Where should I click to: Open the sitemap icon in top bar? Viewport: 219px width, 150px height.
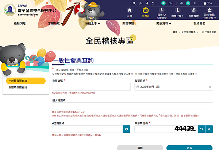141,3
